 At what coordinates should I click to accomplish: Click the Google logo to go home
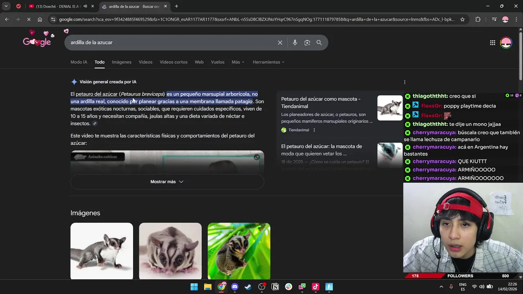[37, 41]
